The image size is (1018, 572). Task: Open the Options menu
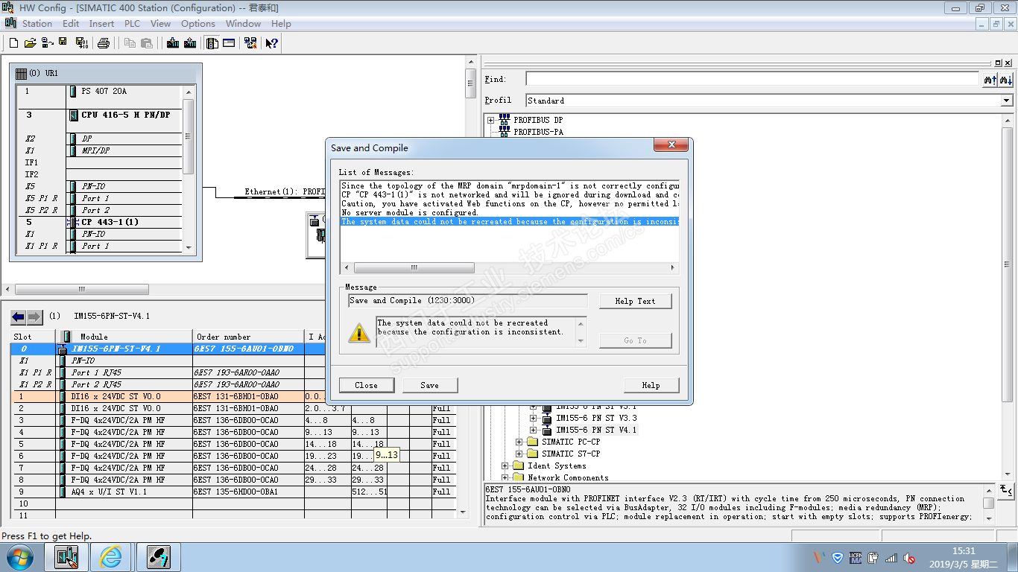tap(198, 24)
